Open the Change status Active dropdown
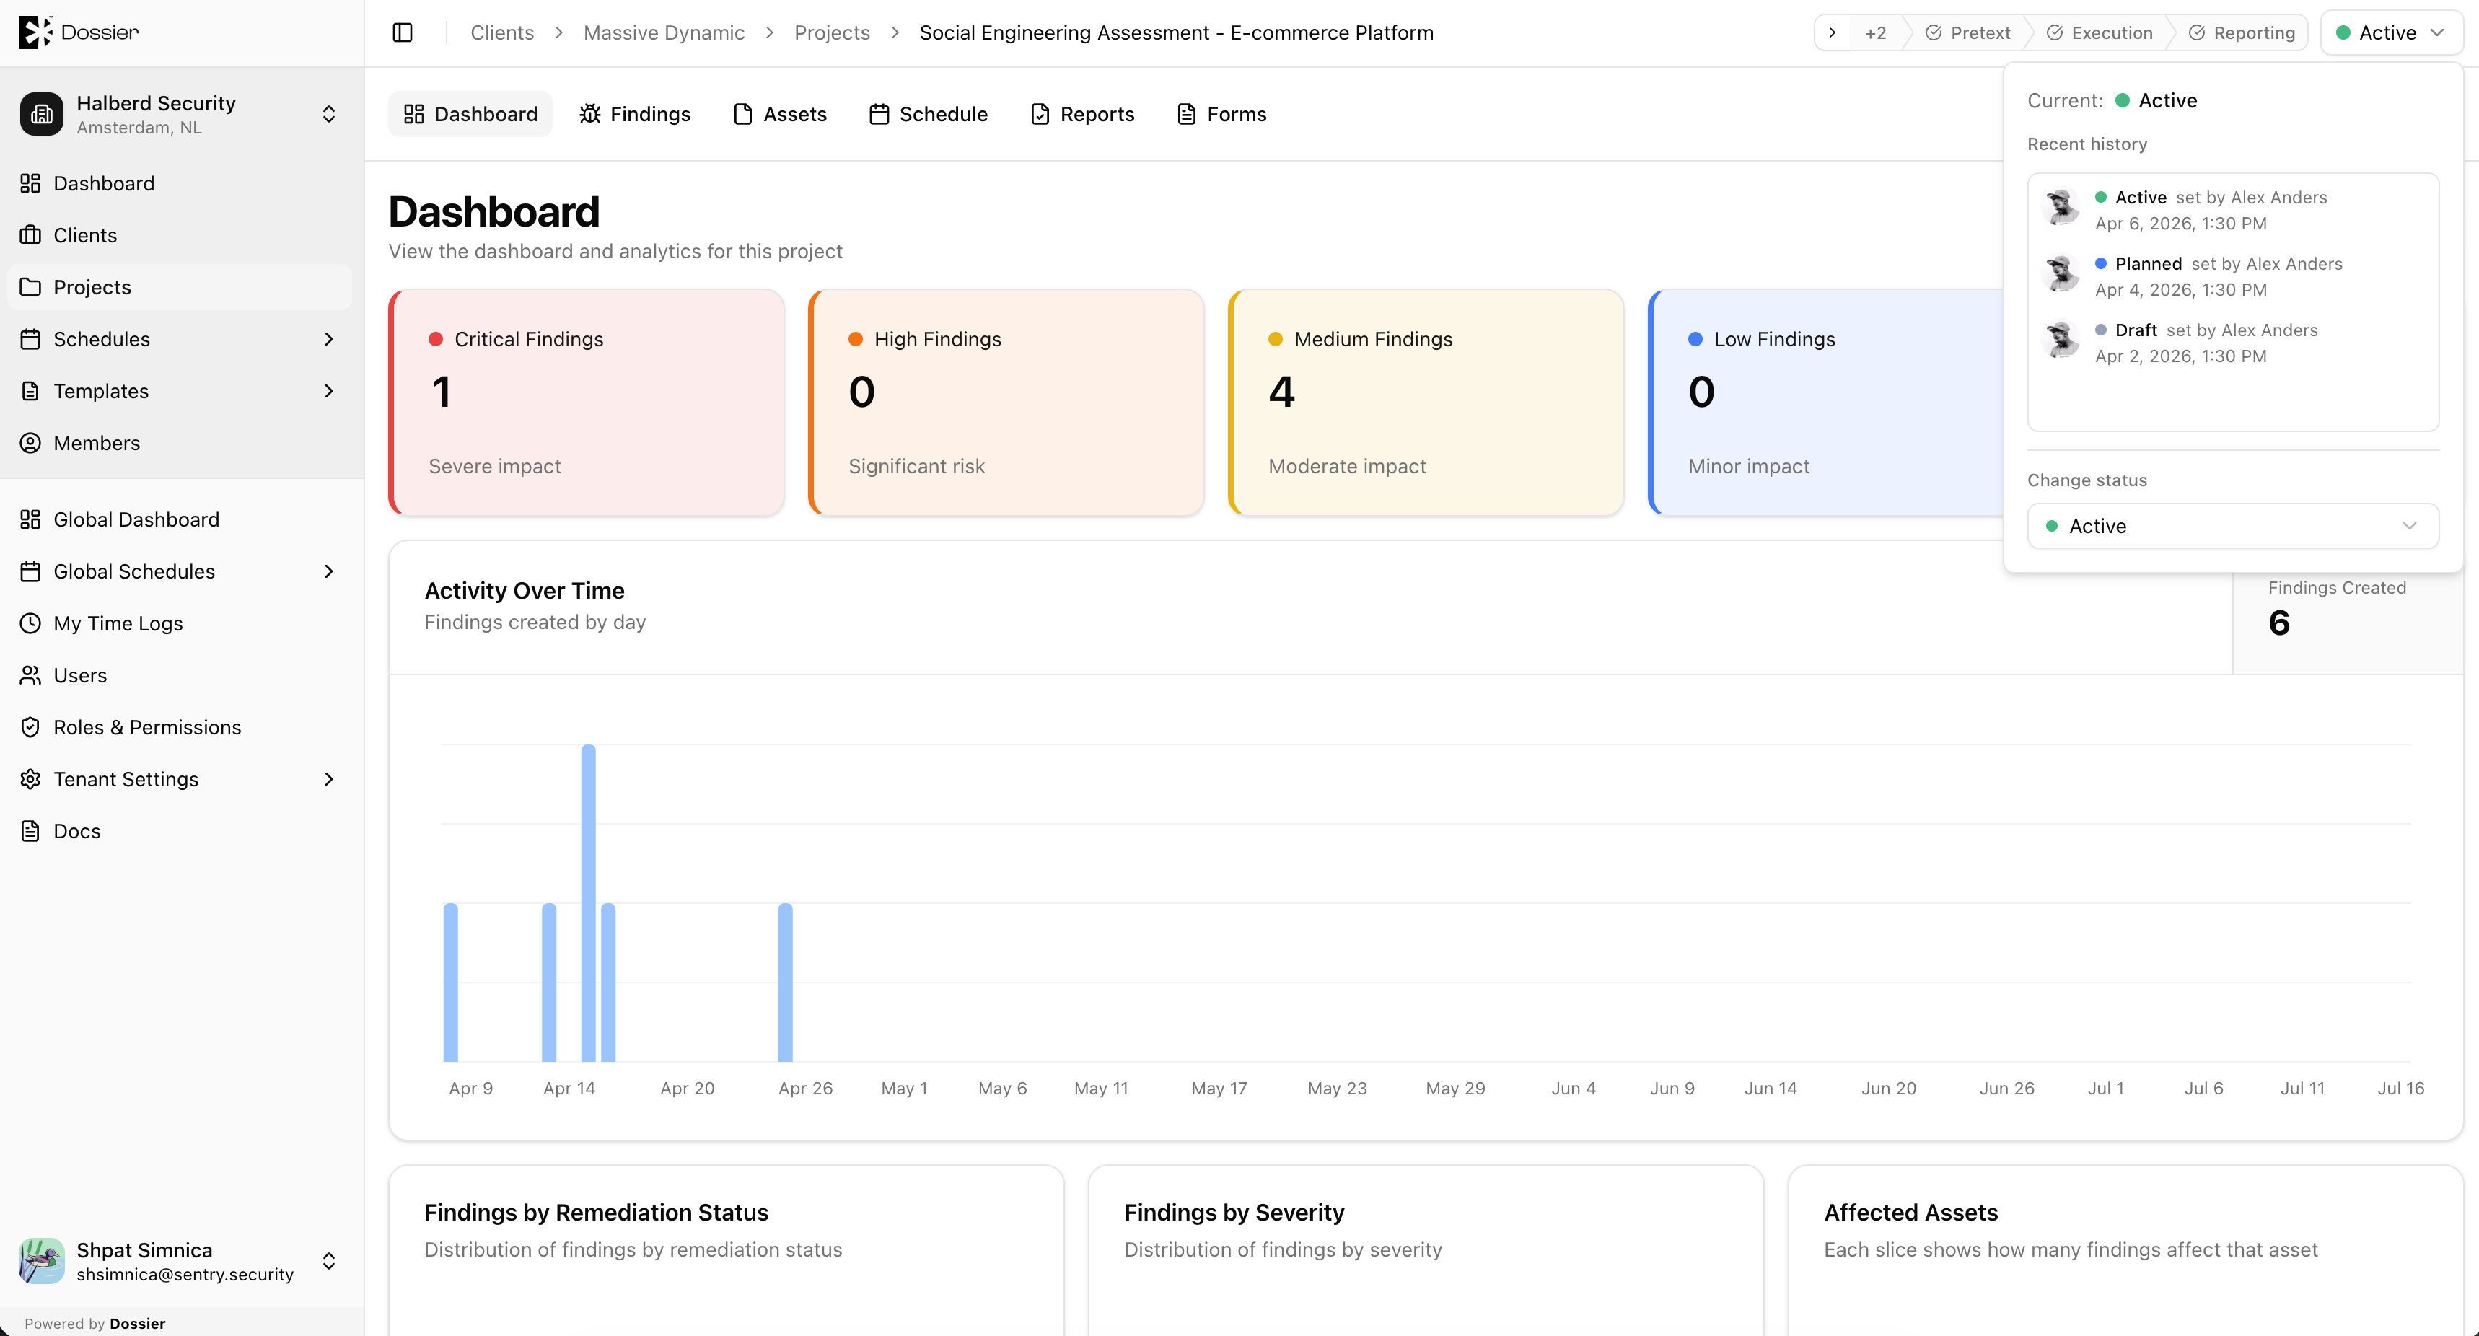2479x1336 pixels. pyautogui.click(x=2233, y=526)
